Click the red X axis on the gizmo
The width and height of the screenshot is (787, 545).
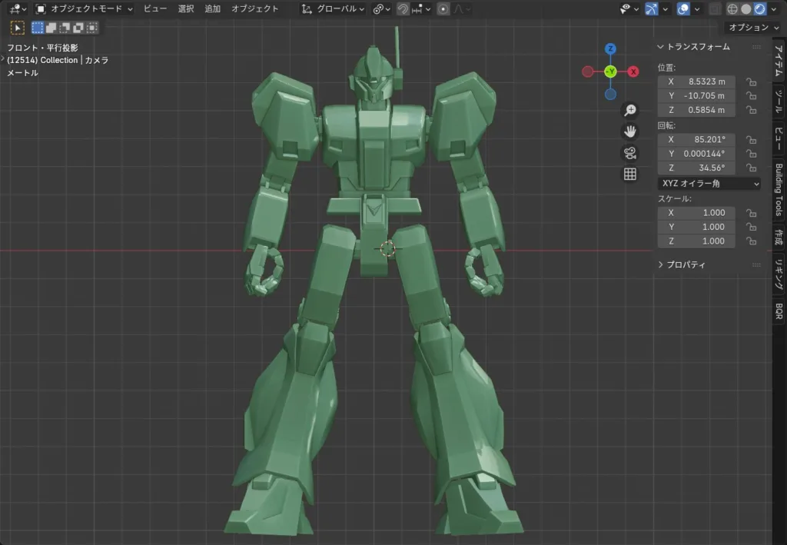(x=633, y=71)
